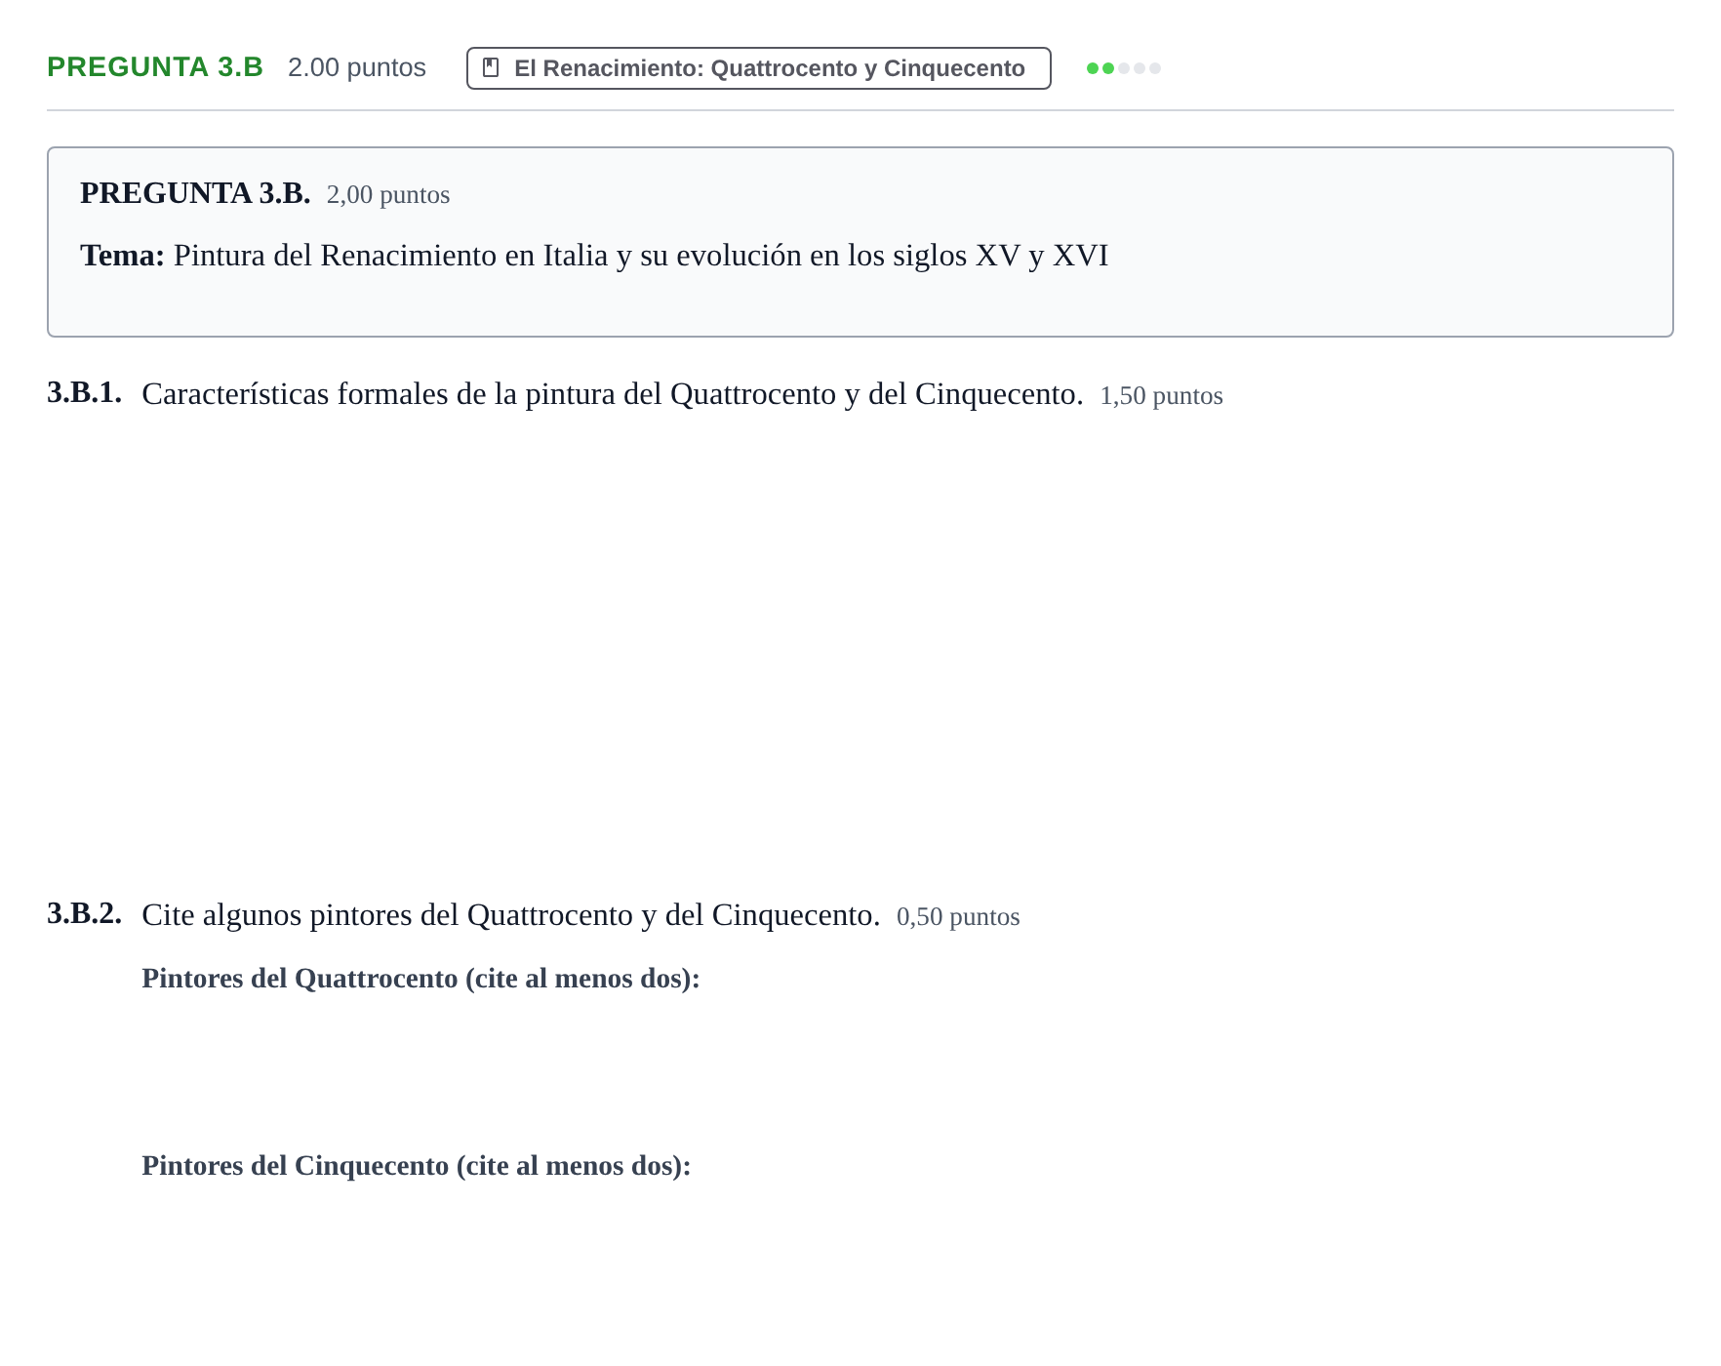Image resolution: width=1721 pixels, height=1366 pixels.
Task: Click the '1,50 puntos' score label
Action: tap(1161, 396)
